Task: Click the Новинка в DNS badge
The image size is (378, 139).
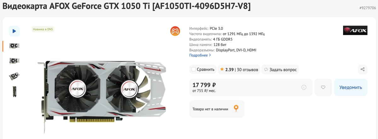Action: (x=43, y=29)
